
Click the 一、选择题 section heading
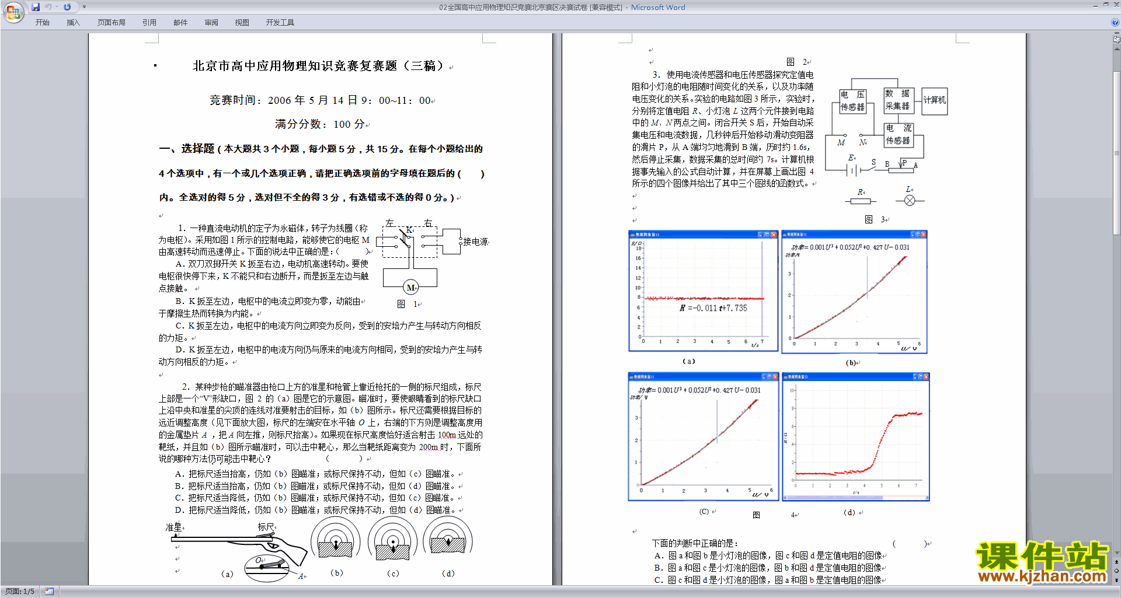tap(187, 149)
